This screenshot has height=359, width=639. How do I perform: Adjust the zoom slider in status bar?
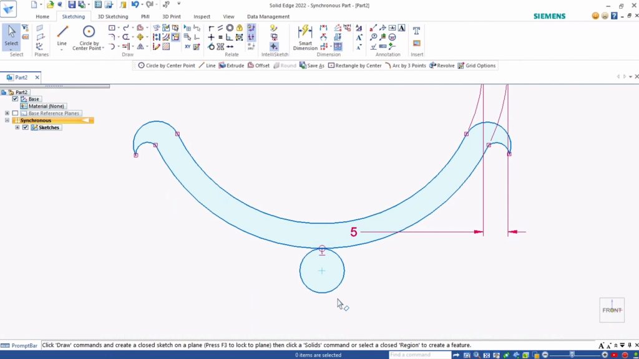click(x=572, y=355)
